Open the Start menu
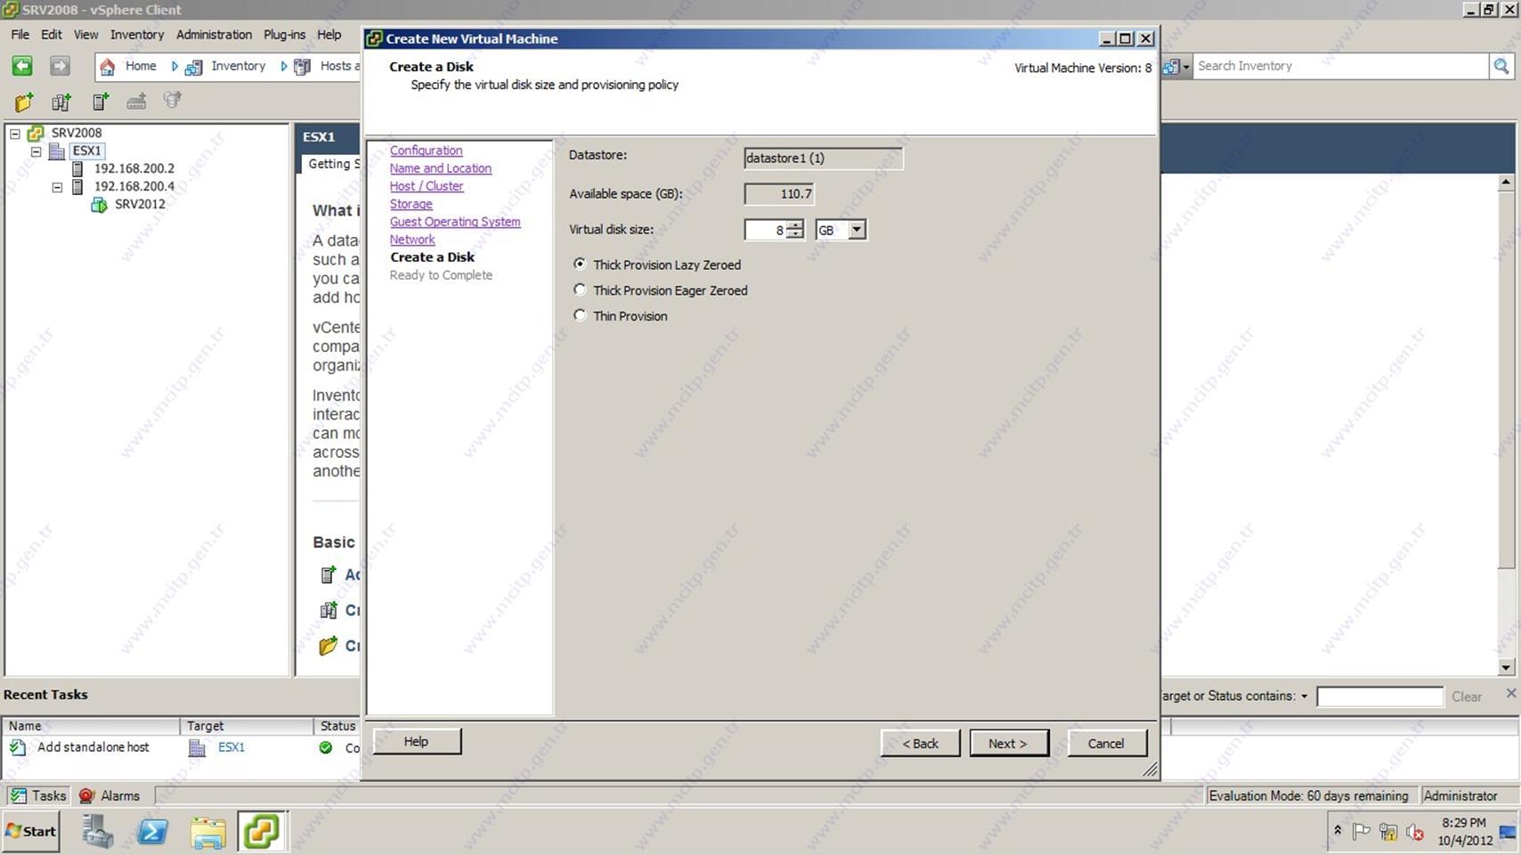The image size is (1521, 855). 31,832
